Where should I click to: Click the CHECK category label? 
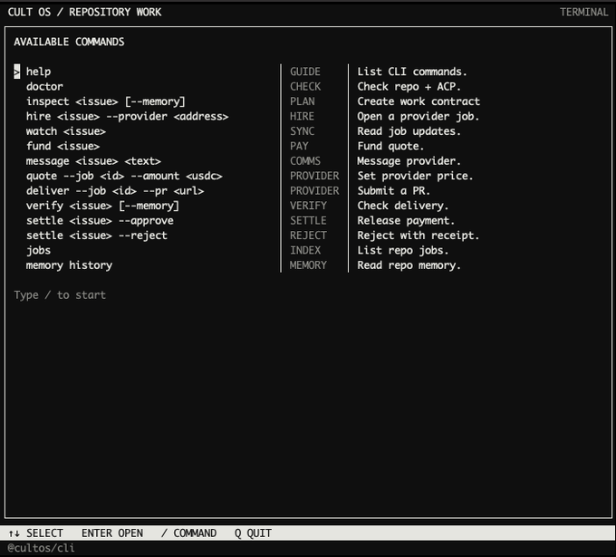tap(305, 86)
